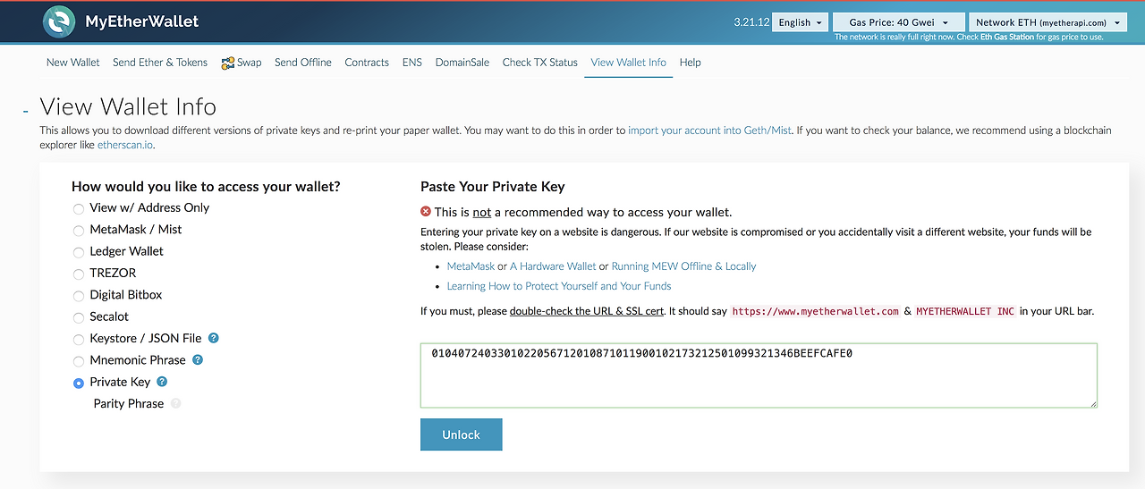
Task: Click the red warning X icon
Action: (x=426, y=213)
